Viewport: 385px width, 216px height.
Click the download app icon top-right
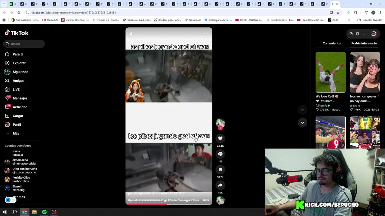364,34
